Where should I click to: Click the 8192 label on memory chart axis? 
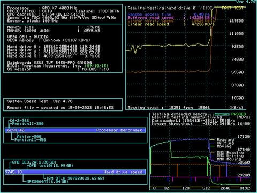(x=245, y=188)
